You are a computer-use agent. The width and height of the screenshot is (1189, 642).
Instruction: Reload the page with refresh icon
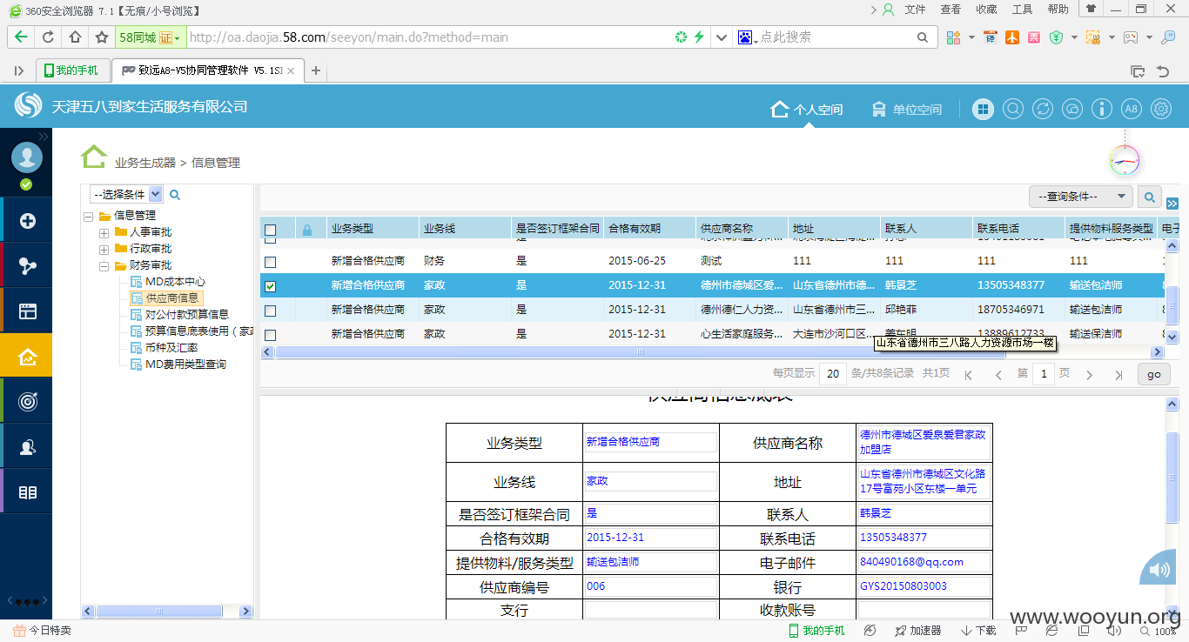tap(48, 37)
